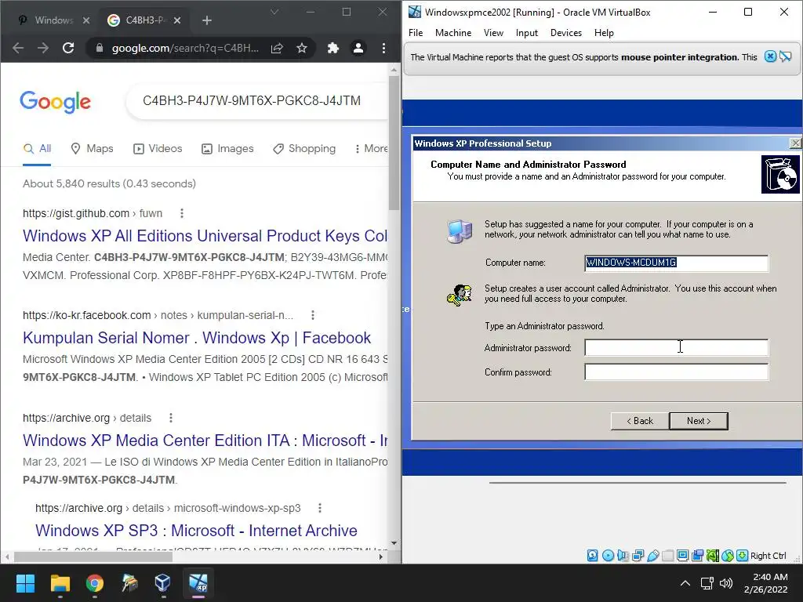Open VirtualBox Devices menu

566,33
